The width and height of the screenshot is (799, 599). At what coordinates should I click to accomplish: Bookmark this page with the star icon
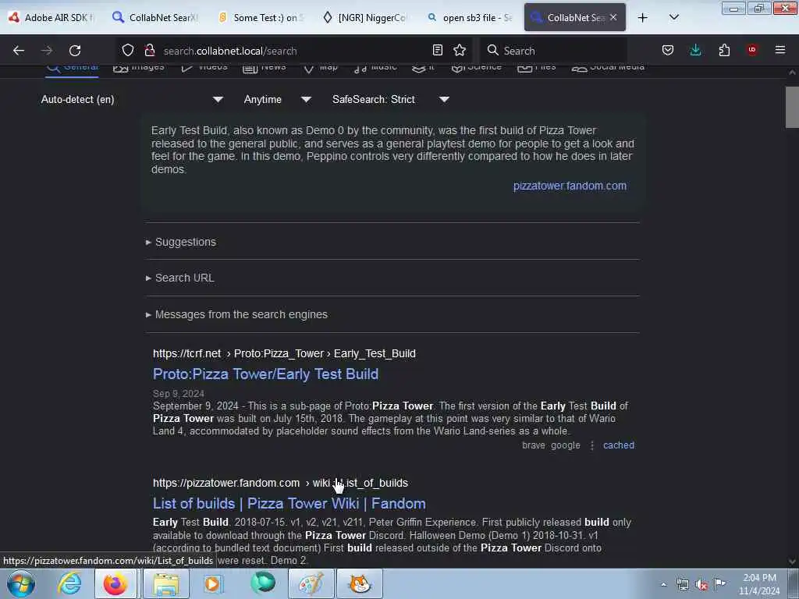click(x=460, y=50)
